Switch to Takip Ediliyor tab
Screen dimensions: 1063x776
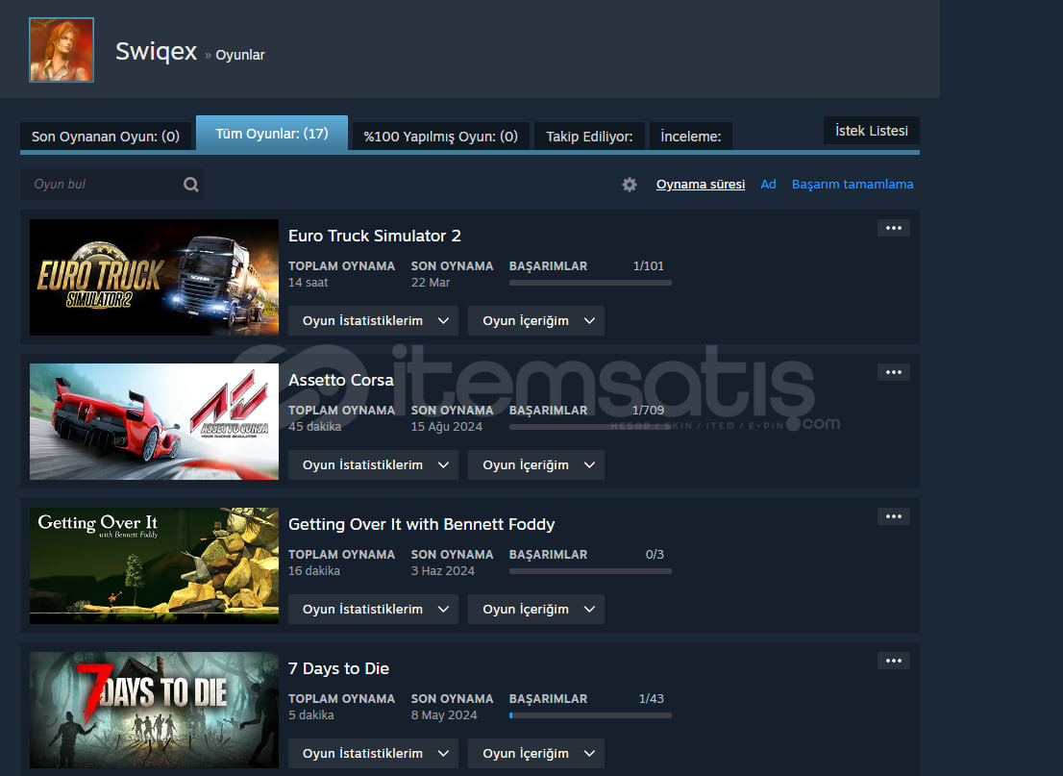click(589, 137)
